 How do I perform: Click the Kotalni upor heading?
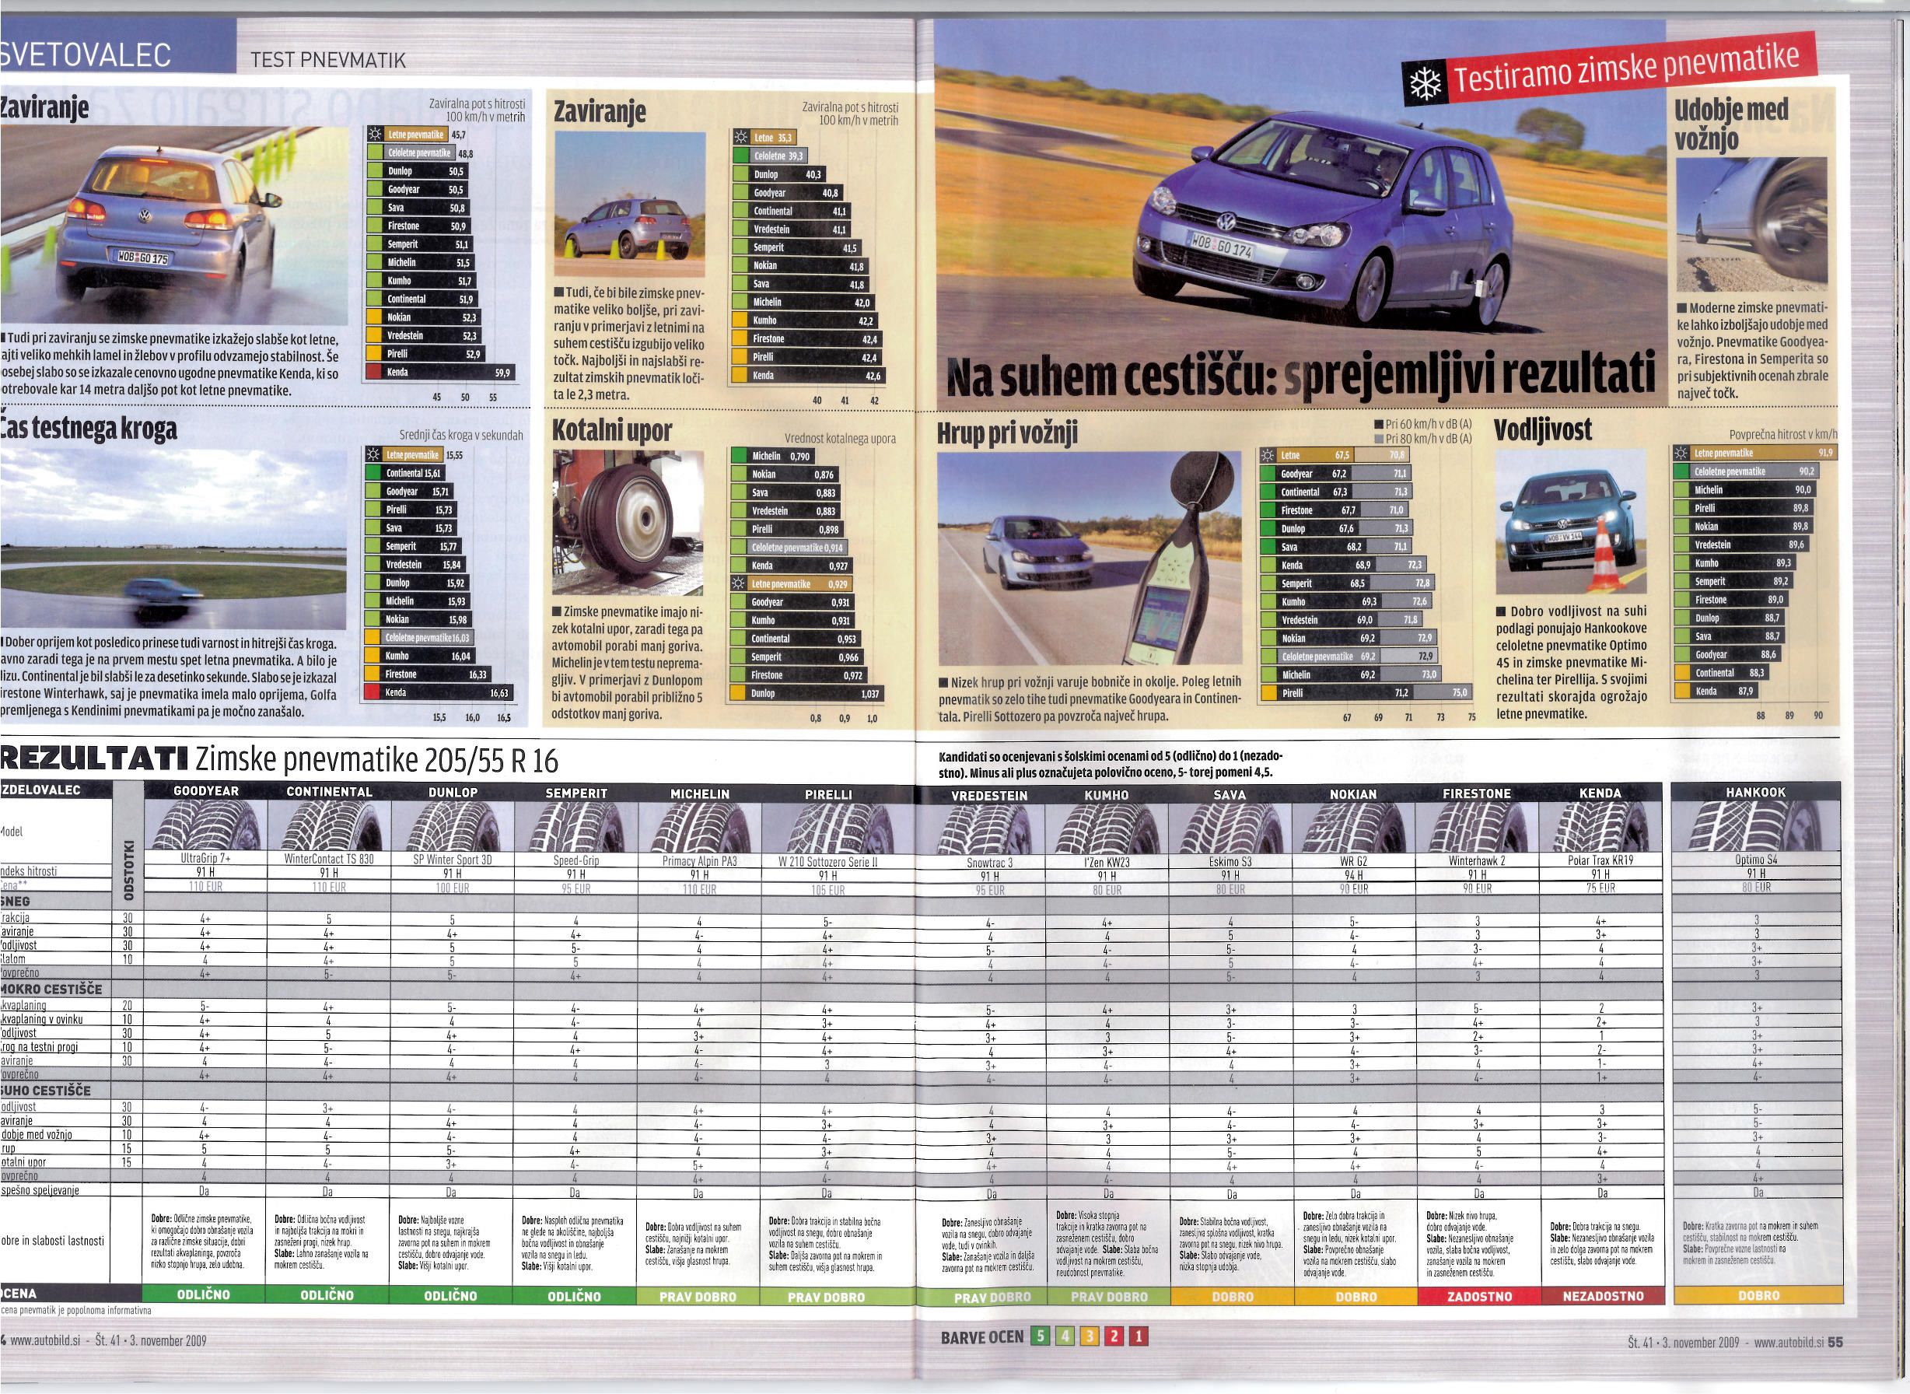pyautogui.click(x=611, y=430)
